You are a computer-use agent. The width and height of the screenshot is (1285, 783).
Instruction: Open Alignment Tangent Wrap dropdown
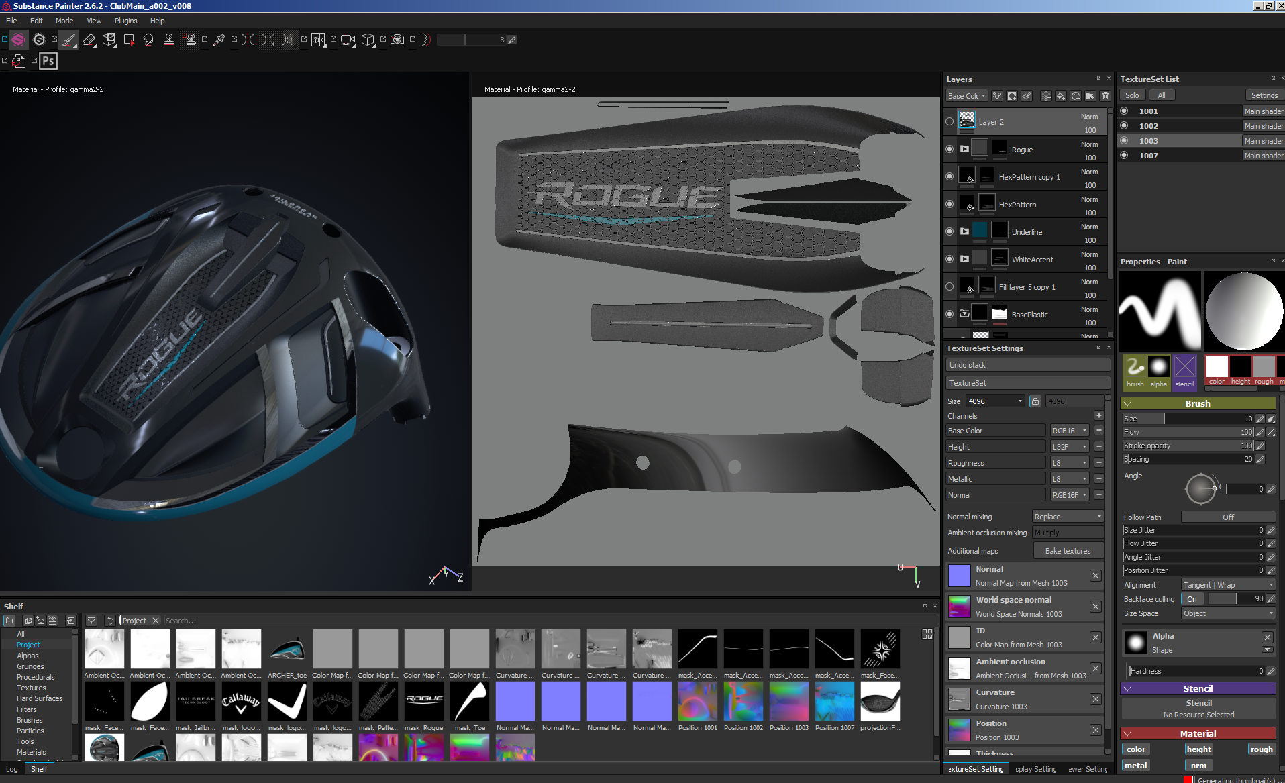(x=1228, y=585)
